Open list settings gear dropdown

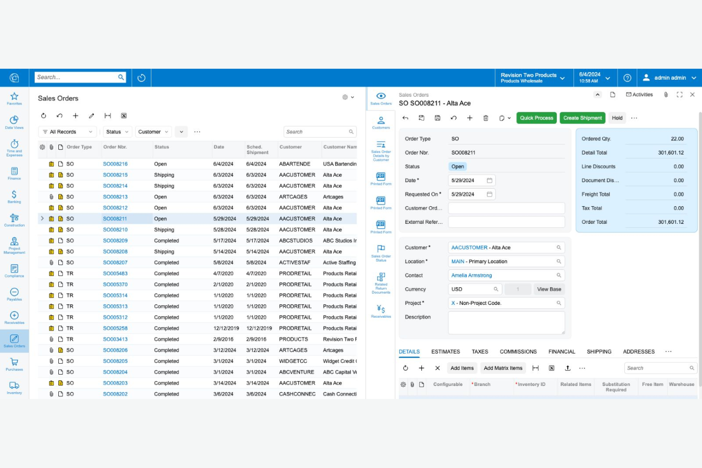348,97
